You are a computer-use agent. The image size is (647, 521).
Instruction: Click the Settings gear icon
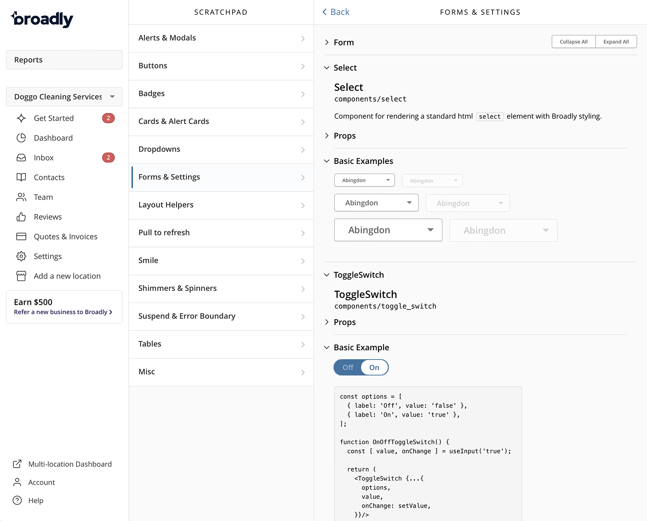coord(21,256)
